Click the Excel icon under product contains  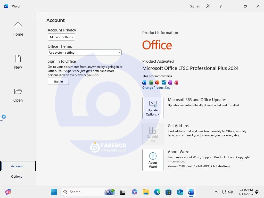[151, 82]
